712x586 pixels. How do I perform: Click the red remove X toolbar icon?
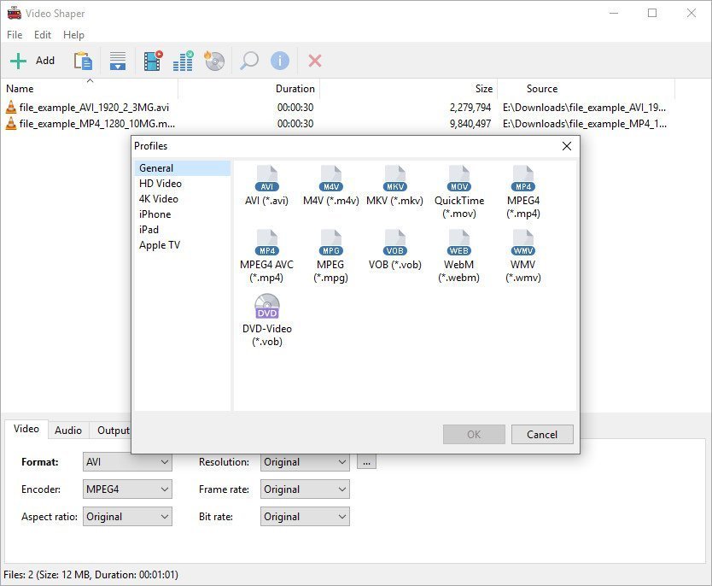[315, 61]
